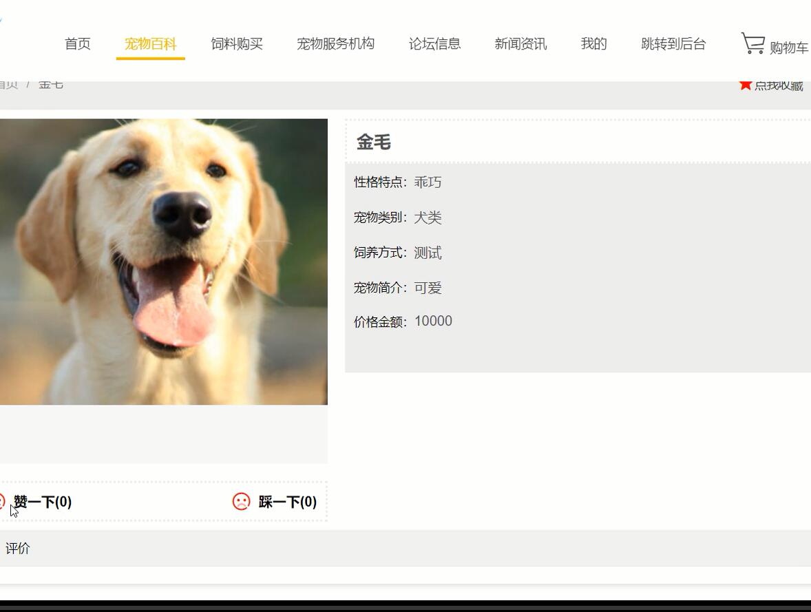The width and height of the screenshot is (811, 612).
Task: Open the shopping cart icon
Action: tap(751, 43)
